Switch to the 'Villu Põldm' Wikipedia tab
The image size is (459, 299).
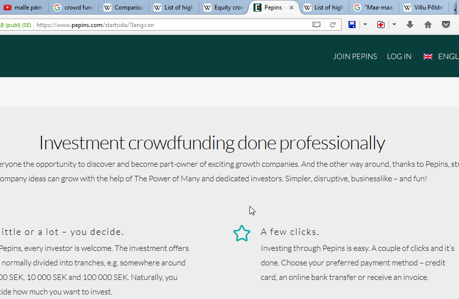point(424,8)
